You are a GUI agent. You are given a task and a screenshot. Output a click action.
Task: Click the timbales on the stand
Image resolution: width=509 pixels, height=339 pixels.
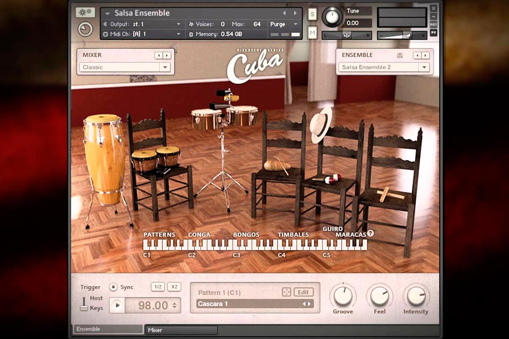point(224,118)
